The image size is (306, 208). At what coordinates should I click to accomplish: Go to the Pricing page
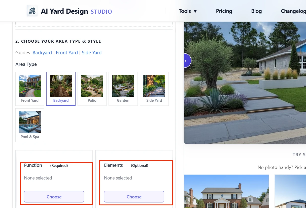(x=224, y=11)
